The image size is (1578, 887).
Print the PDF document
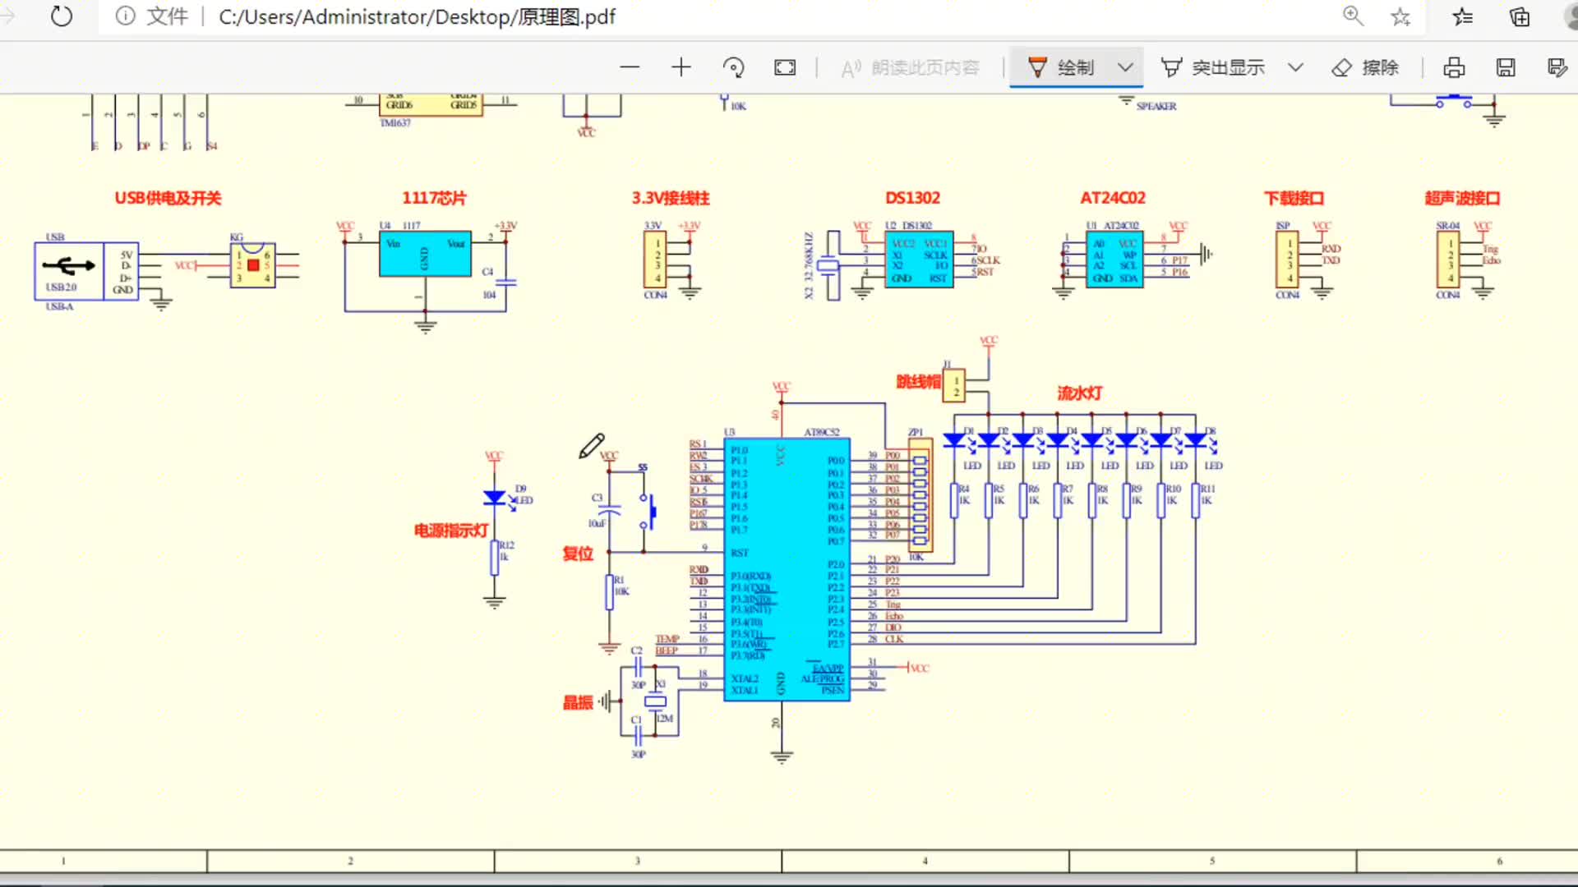(1454, 67)
